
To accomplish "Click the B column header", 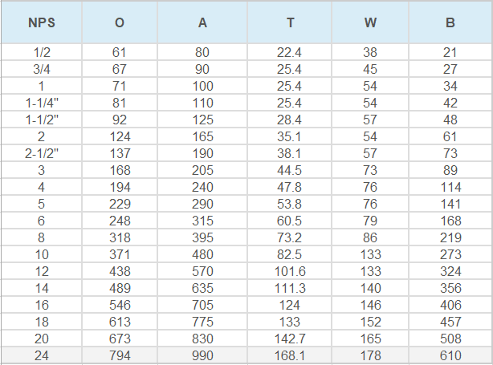I will pos(450,22).
